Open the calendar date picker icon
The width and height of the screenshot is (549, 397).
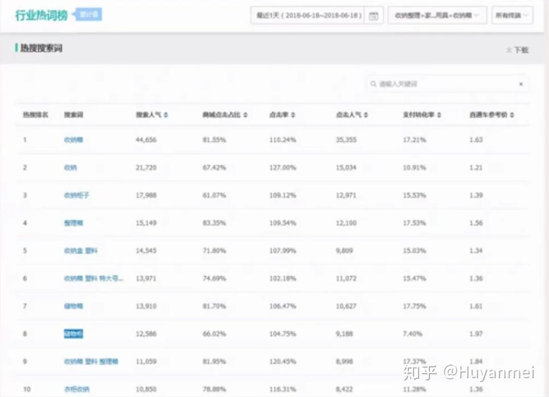point(374,16)
